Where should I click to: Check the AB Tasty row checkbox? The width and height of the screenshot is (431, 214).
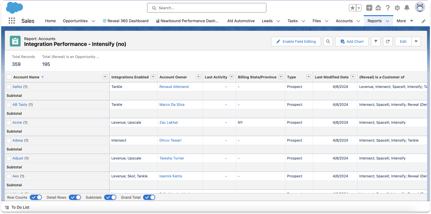coord(9,105)
